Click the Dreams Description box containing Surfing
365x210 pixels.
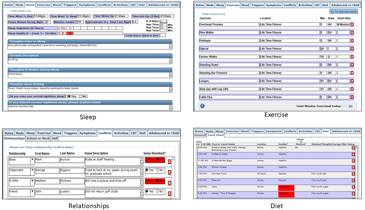88,61
